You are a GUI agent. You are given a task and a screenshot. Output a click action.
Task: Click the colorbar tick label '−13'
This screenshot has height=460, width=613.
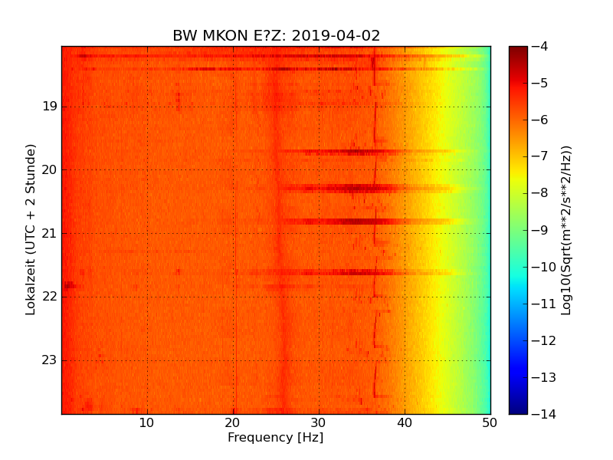(x=544, y=377)
